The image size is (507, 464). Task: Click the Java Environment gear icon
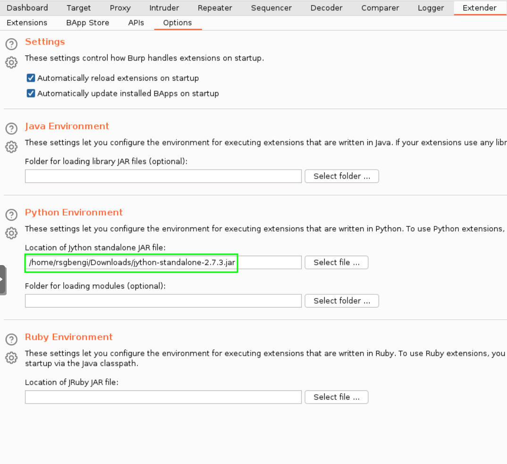(11, 147)
